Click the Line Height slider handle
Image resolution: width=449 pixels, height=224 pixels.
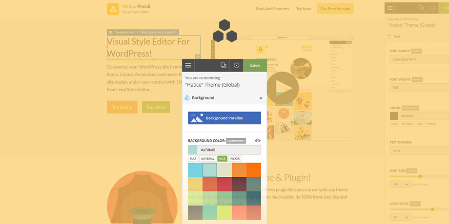click(433, 209)
